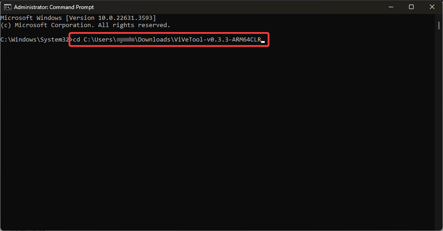Maximize the Command Prompt window
The image size is (443, 231).
411,7
